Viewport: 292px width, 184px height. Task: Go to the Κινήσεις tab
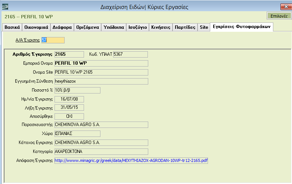pos(161,27)
